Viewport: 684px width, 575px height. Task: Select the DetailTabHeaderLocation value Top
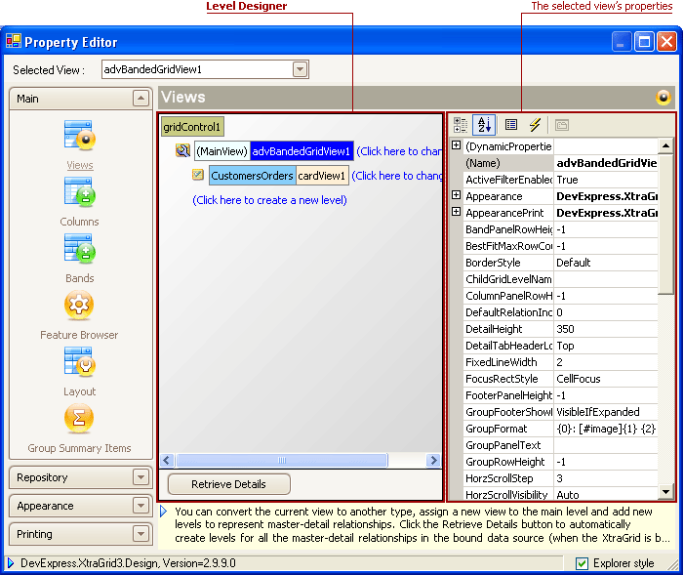click(x=606, y=346)
